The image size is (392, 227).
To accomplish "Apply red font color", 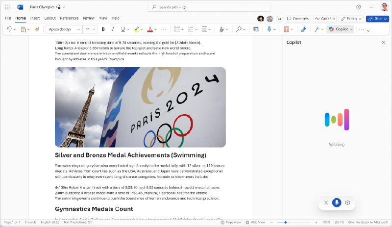I will pos(150,29).
